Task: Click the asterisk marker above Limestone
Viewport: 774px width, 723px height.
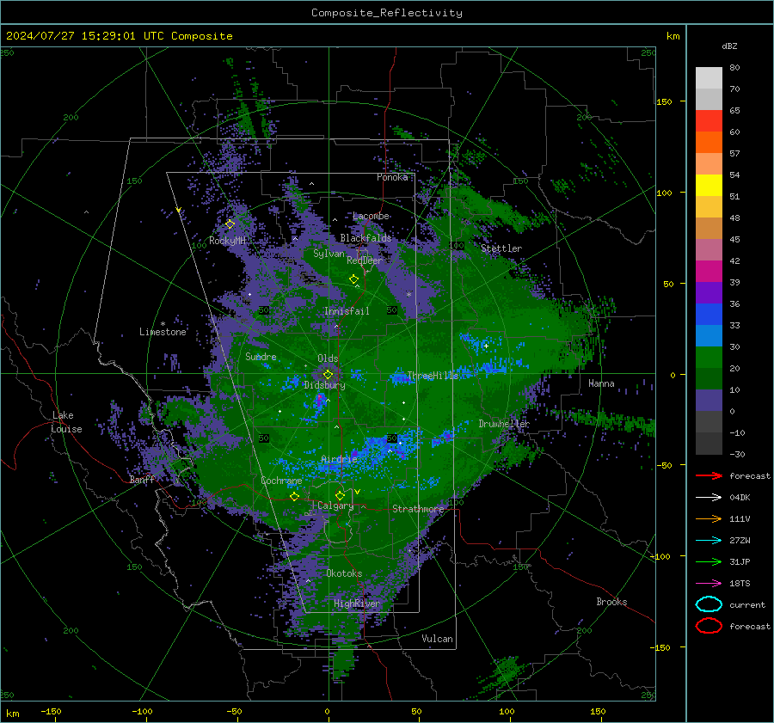Action: [163, 324]
